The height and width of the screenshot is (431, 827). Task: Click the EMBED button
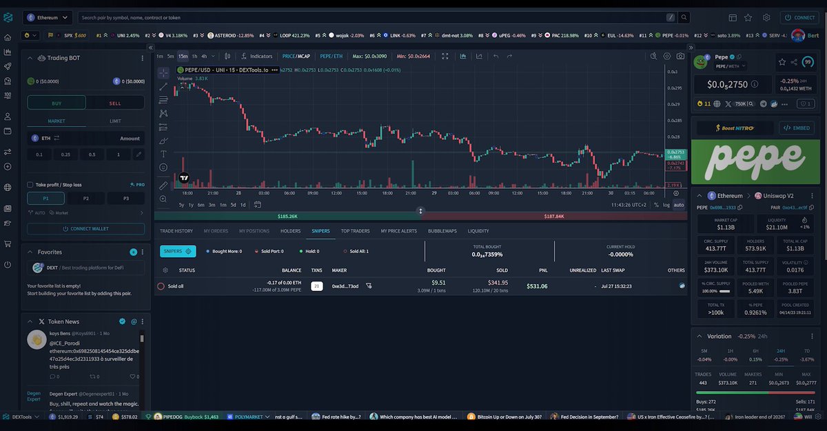[x=796, y=128]
